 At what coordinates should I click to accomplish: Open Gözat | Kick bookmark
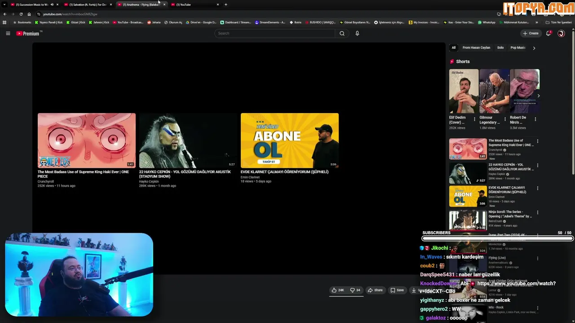pos(76,22)
